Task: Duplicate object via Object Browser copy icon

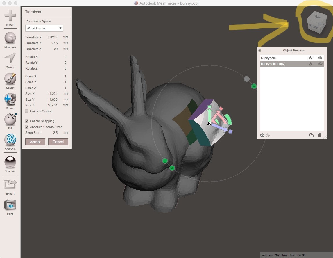Action: [x=311, y=135]
